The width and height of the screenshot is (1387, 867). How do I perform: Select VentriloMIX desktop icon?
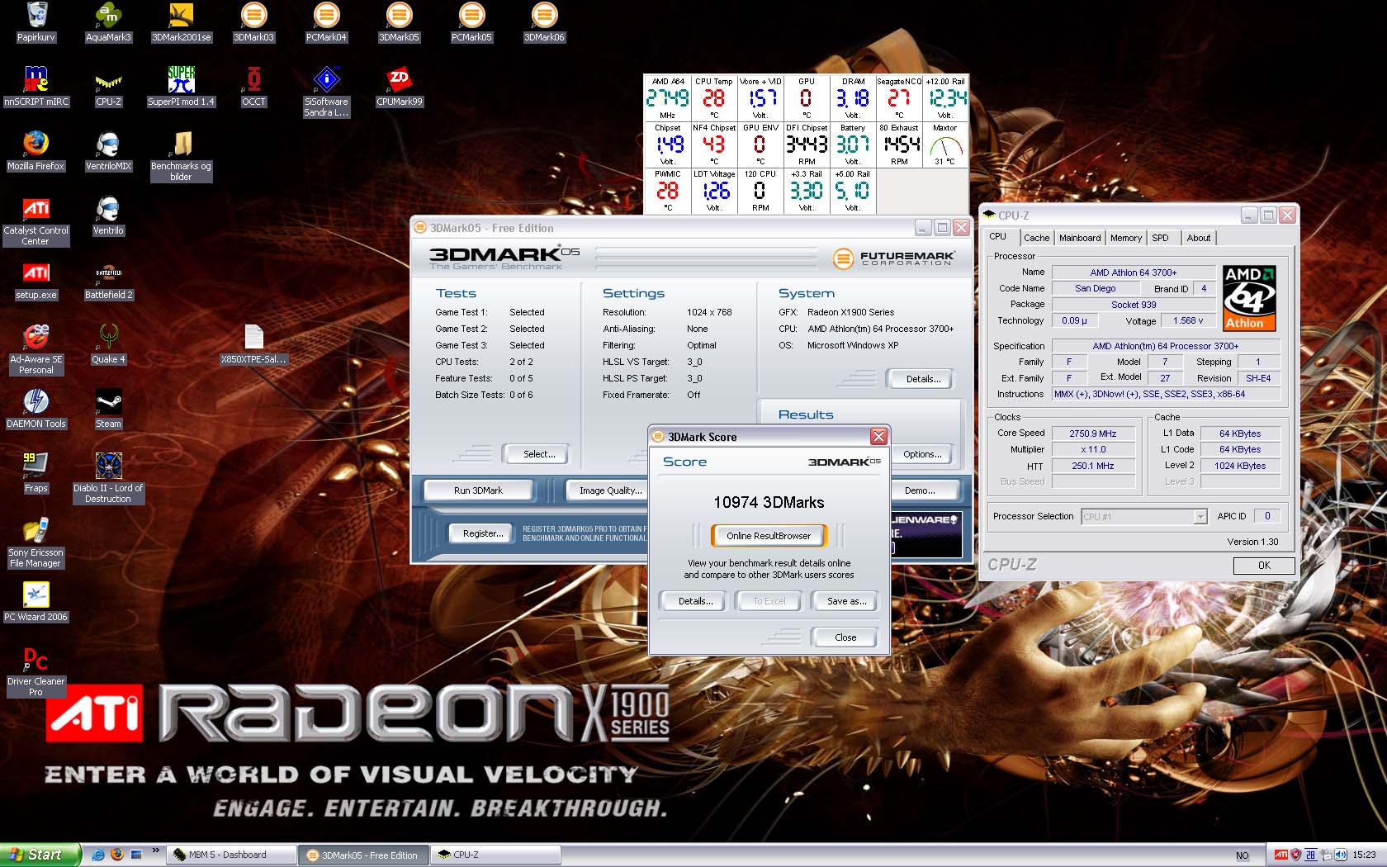tap(108, 150)
